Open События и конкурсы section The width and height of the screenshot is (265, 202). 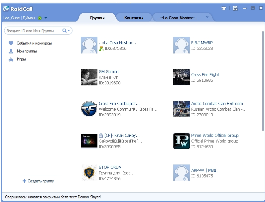(x=34, y=43)
